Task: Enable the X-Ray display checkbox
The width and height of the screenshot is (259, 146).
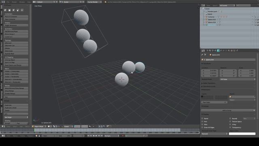Action: point(230,125)
